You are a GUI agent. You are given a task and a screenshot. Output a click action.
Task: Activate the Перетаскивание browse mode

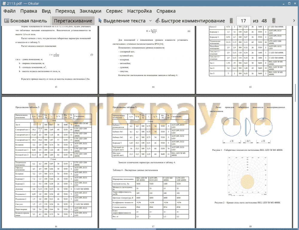(73, 21)
